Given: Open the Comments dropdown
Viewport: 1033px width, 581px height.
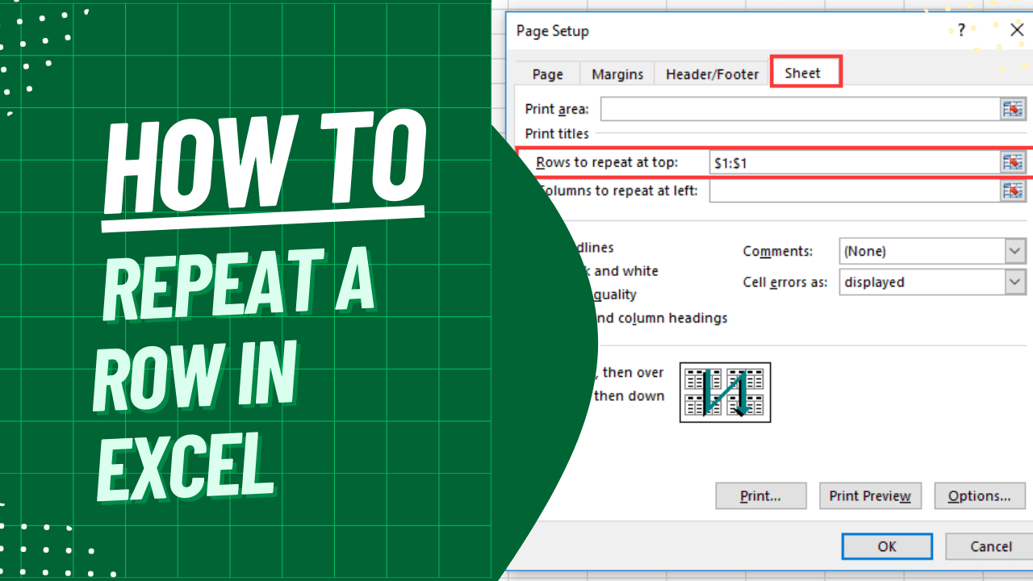Looking at the screenshot, I should (1015, 251).
